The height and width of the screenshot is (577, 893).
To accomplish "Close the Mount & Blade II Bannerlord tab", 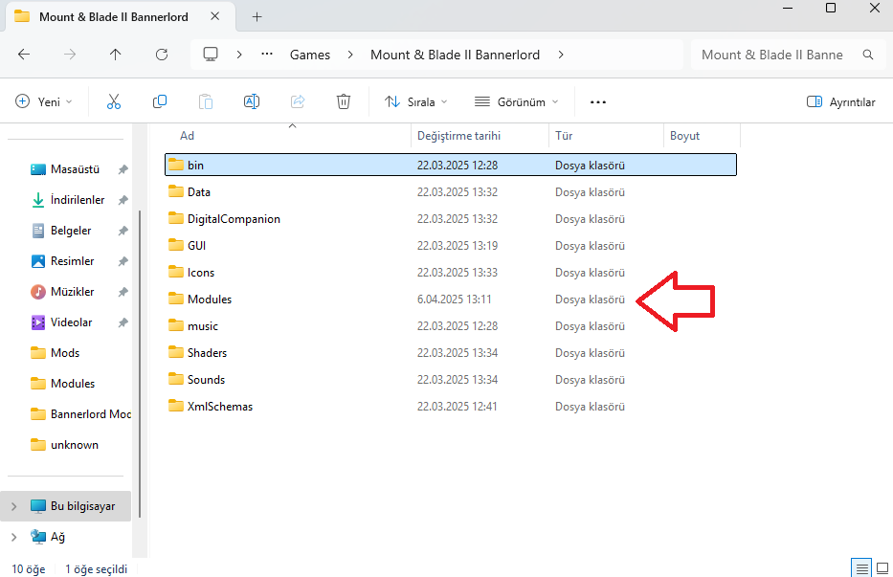I will [214, 16].
